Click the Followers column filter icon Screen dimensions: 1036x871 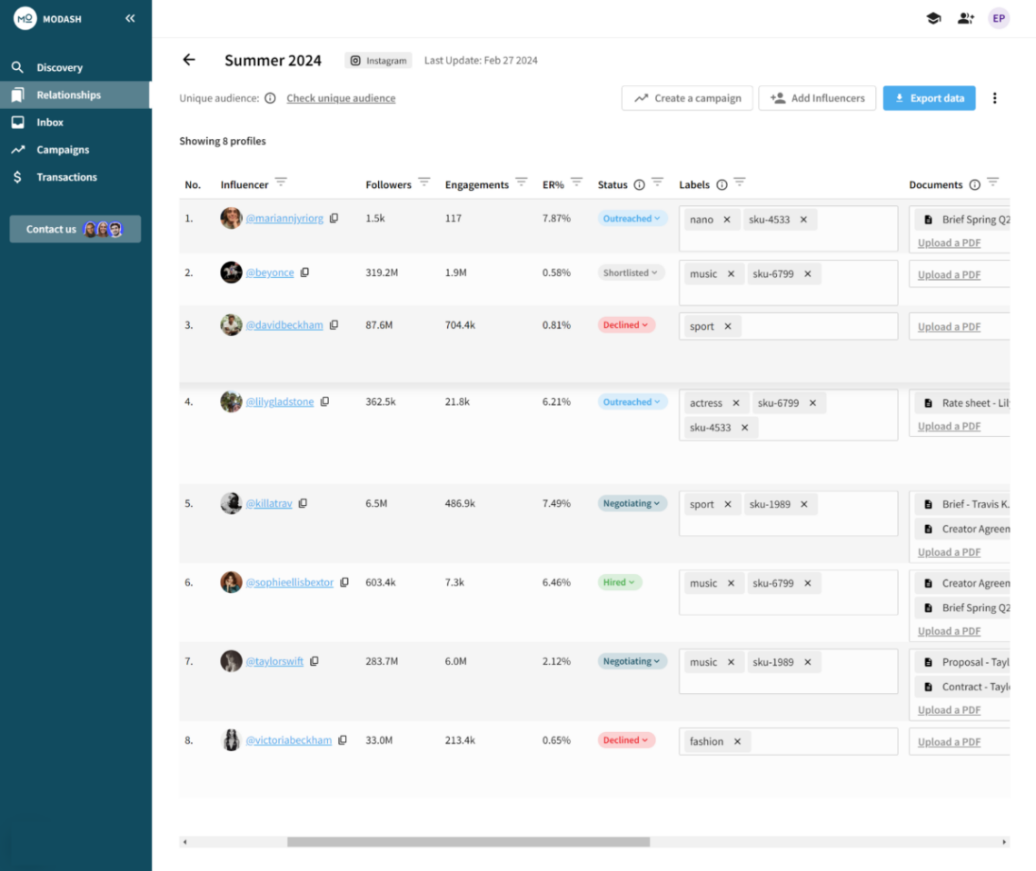pos(423,183)
